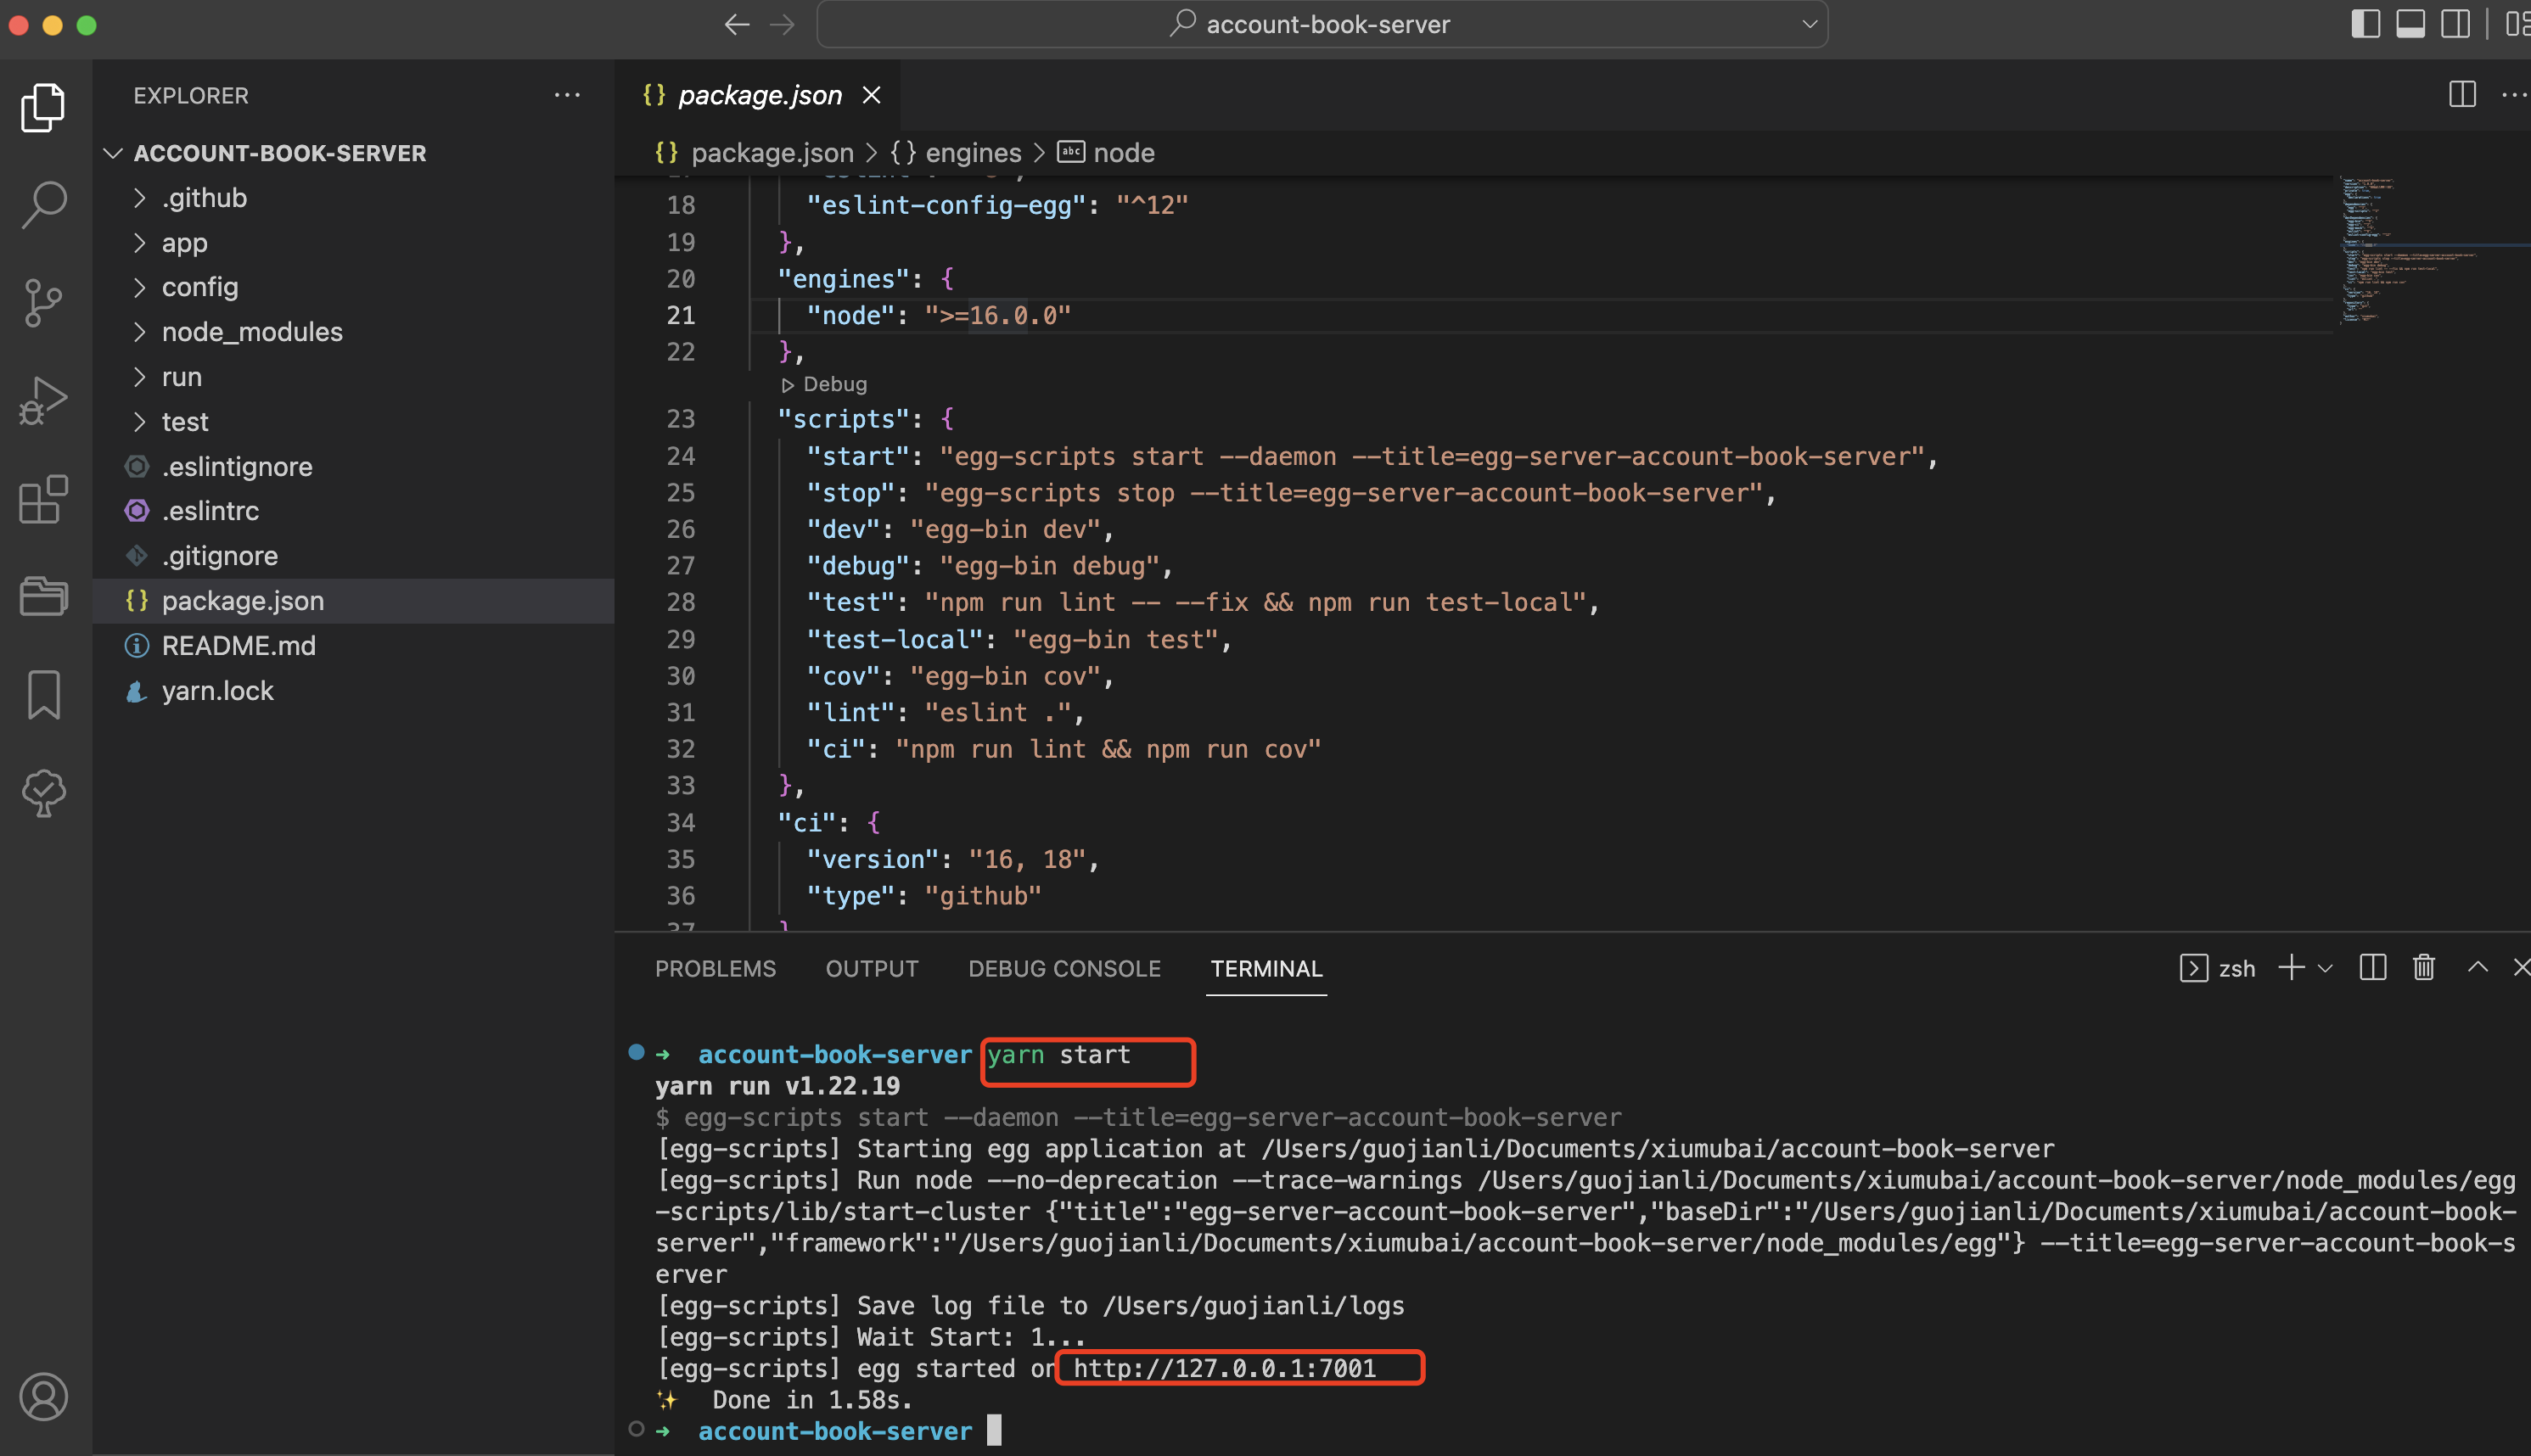The width and height of the screenshot is (2531, 1456).
Task: Open the Search view in activity bar
Action: 43,205
